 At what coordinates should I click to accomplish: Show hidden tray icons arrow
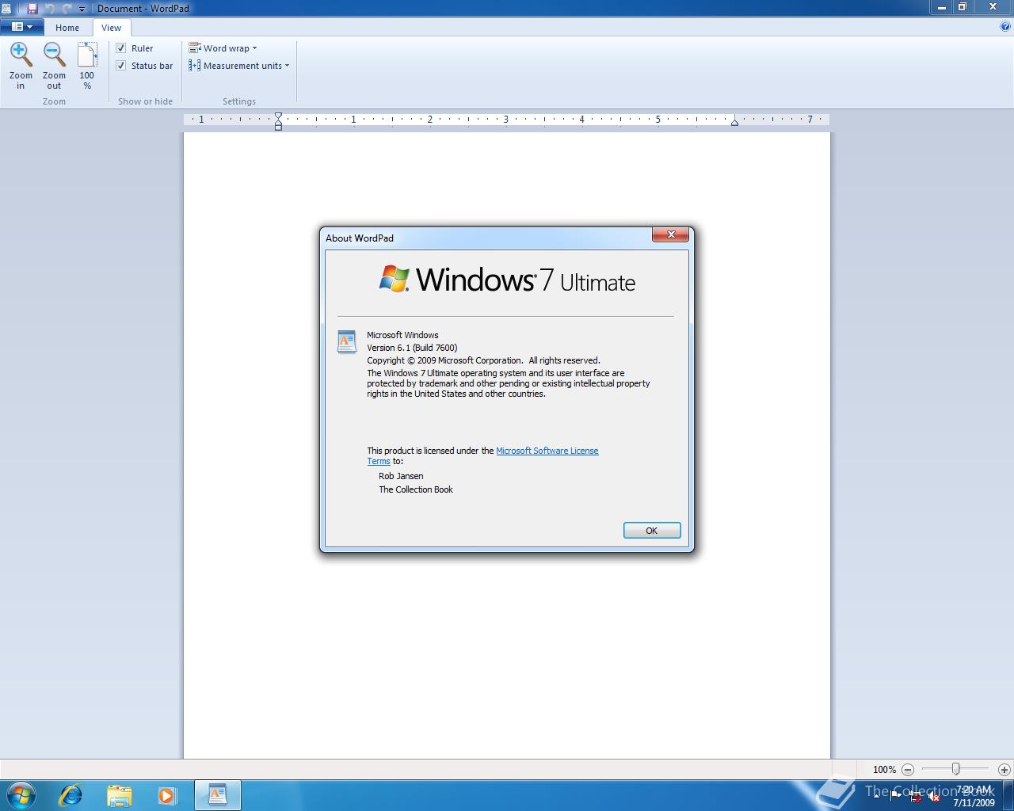click(876, 795)
